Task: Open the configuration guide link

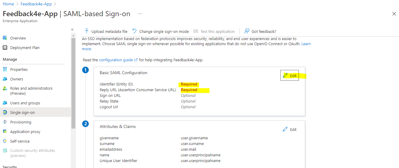Action: pyautogui.click(x=116, y=60)
